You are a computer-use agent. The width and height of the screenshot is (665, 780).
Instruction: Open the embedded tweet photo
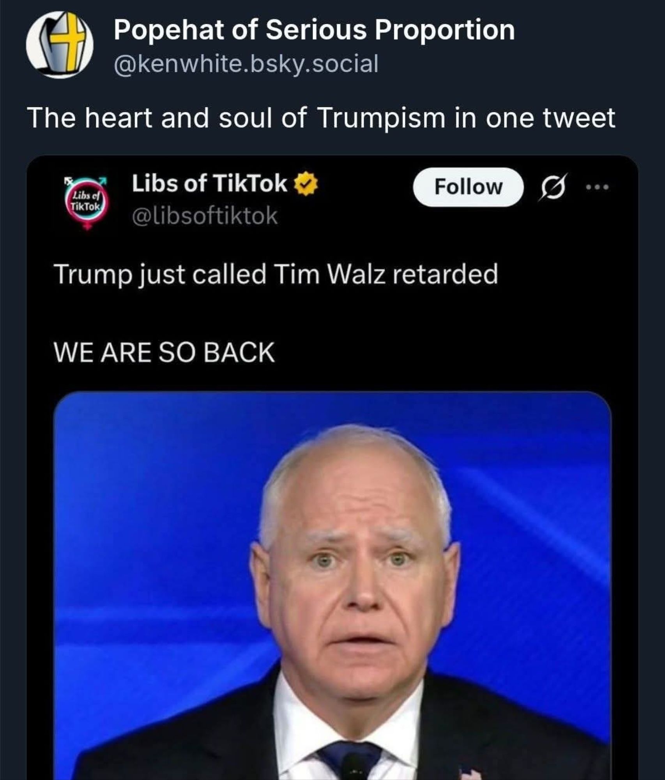pyautogui.click(x=332, y=586)
